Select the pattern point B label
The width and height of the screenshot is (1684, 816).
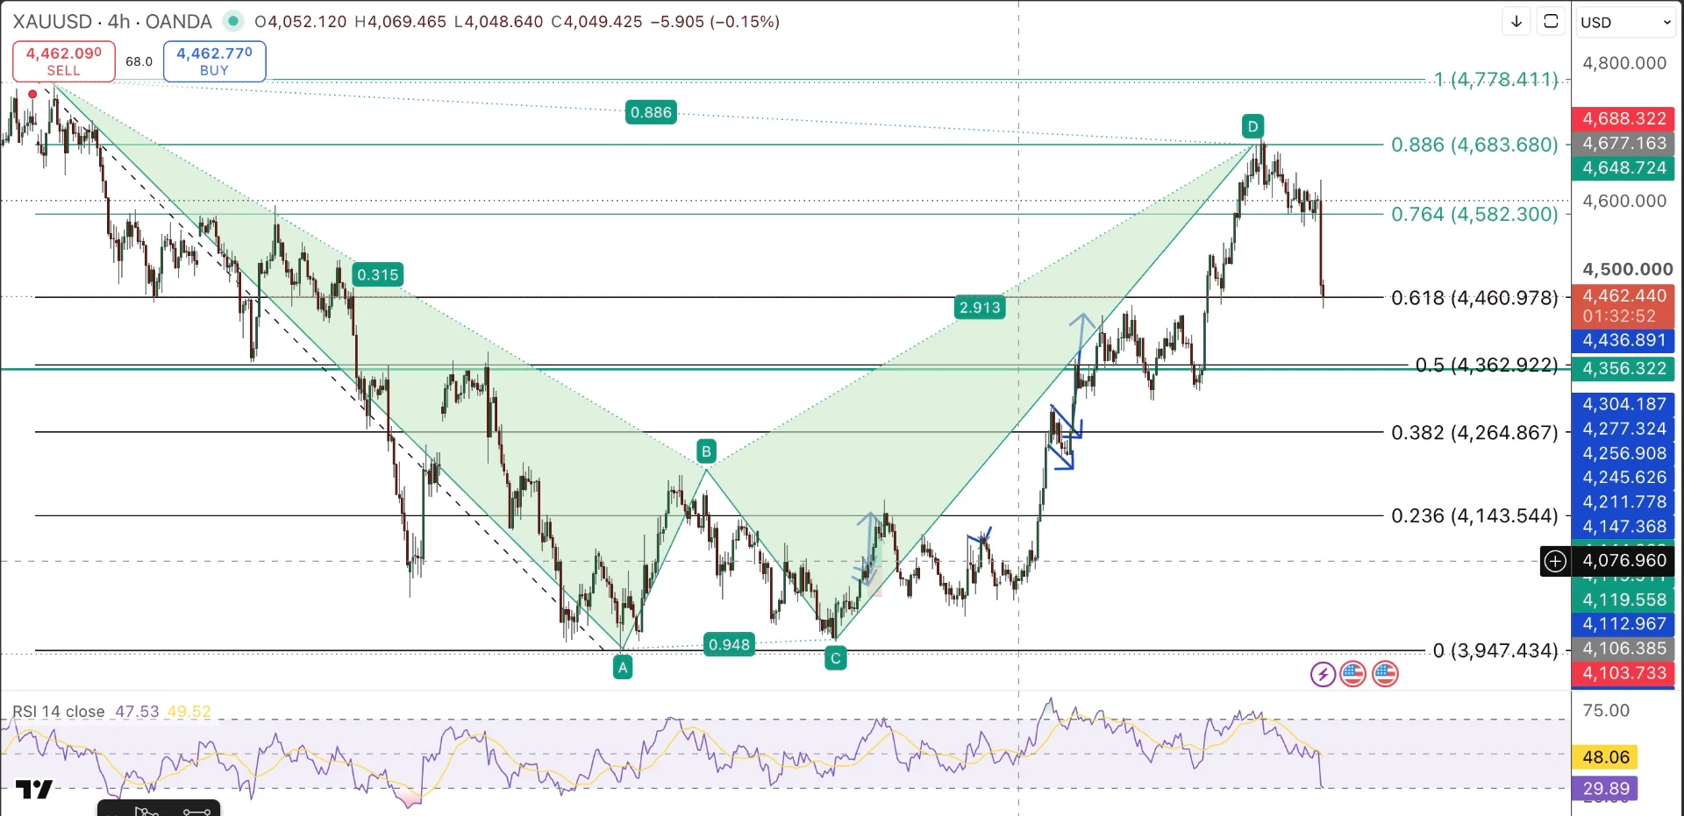click(706, 451)
